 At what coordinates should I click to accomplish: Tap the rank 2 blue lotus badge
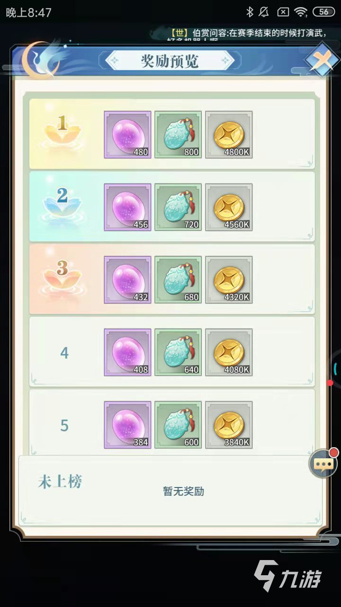point(63,202)
